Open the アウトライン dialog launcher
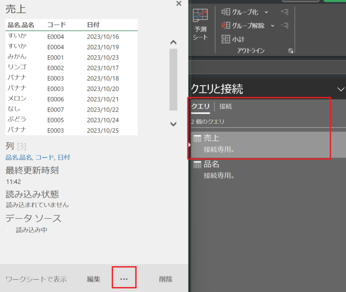346x292 pixels. point(291,51)
